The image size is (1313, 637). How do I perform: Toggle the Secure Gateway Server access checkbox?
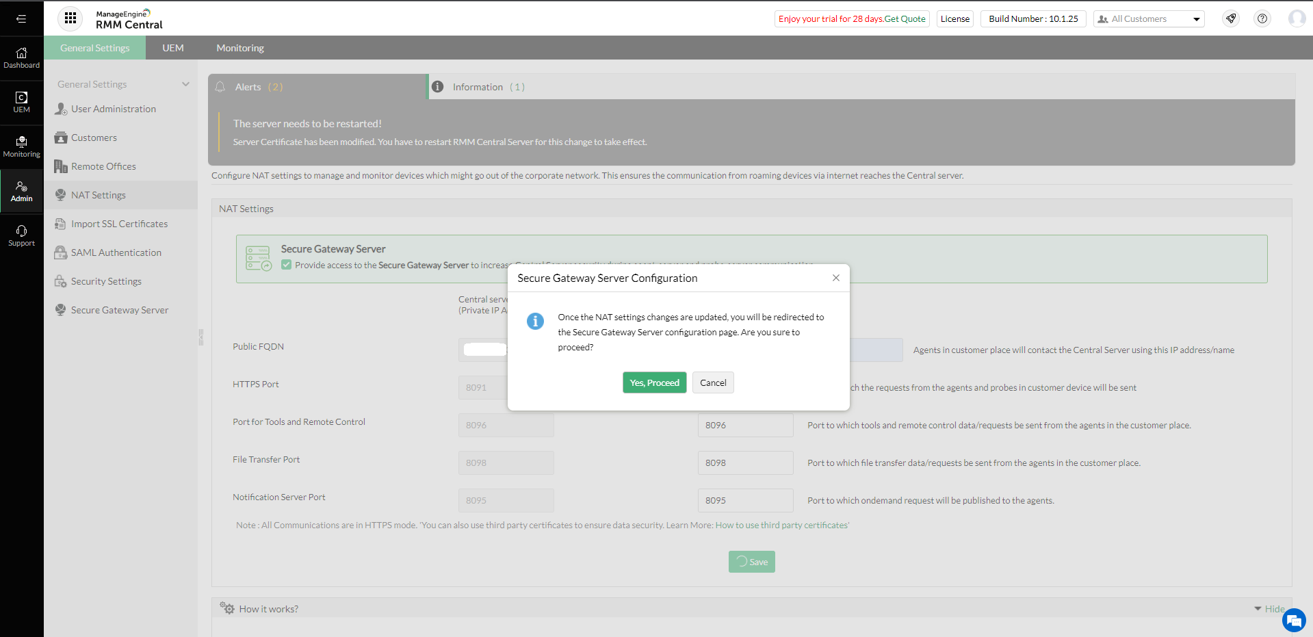(x=285, y=265)
